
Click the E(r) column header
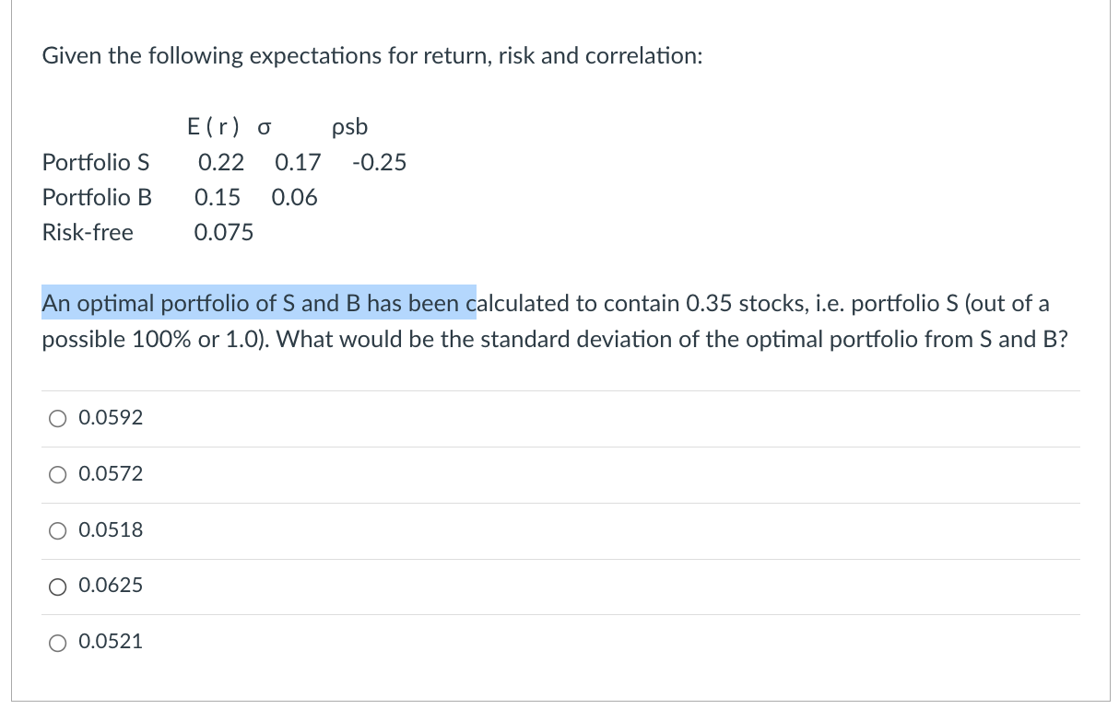point(213,127)
